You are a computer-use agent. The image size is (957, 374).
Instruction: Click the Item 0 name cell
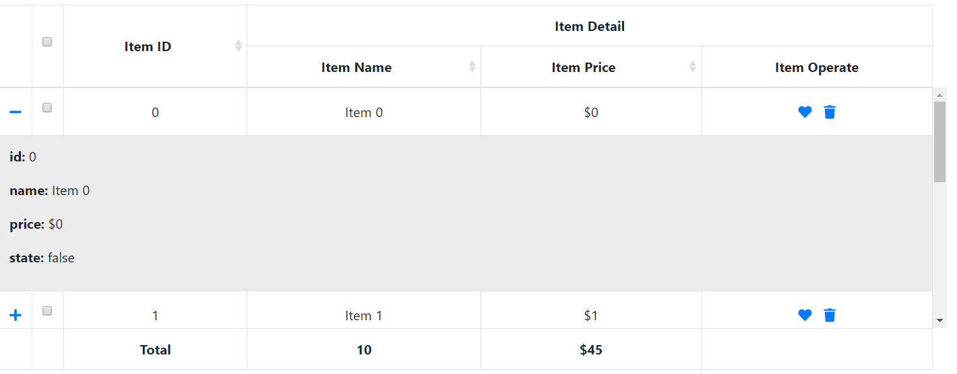[364, 112]
